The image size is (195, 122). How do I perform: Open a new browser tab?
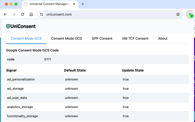tap(83, 4)
